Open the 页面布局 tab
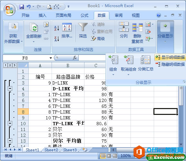 coord(64,15)
